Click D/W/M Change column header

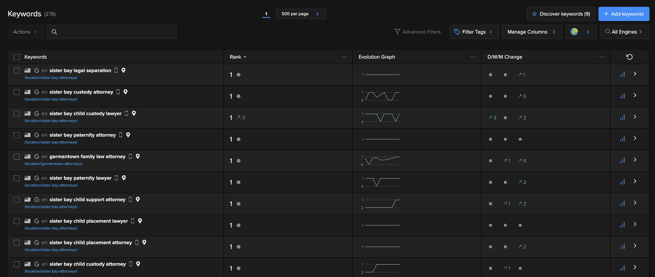[505, 57]
